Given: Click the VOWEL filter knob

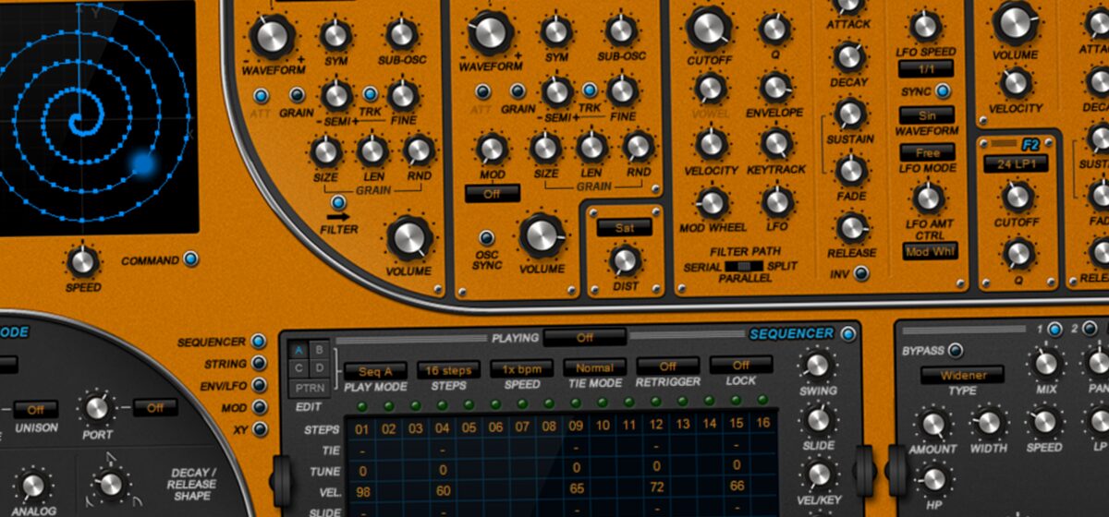Looking at the screenshot, I should (710, 89).
